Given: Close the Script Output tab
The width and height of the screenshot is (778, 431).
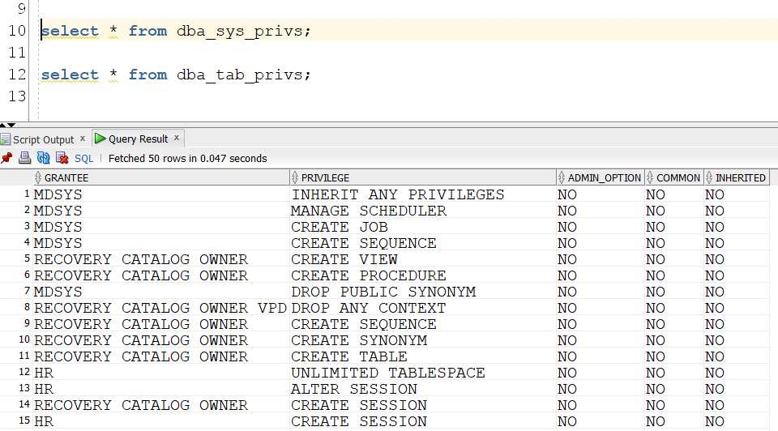Looking at the screenshot, I should 83,139.
